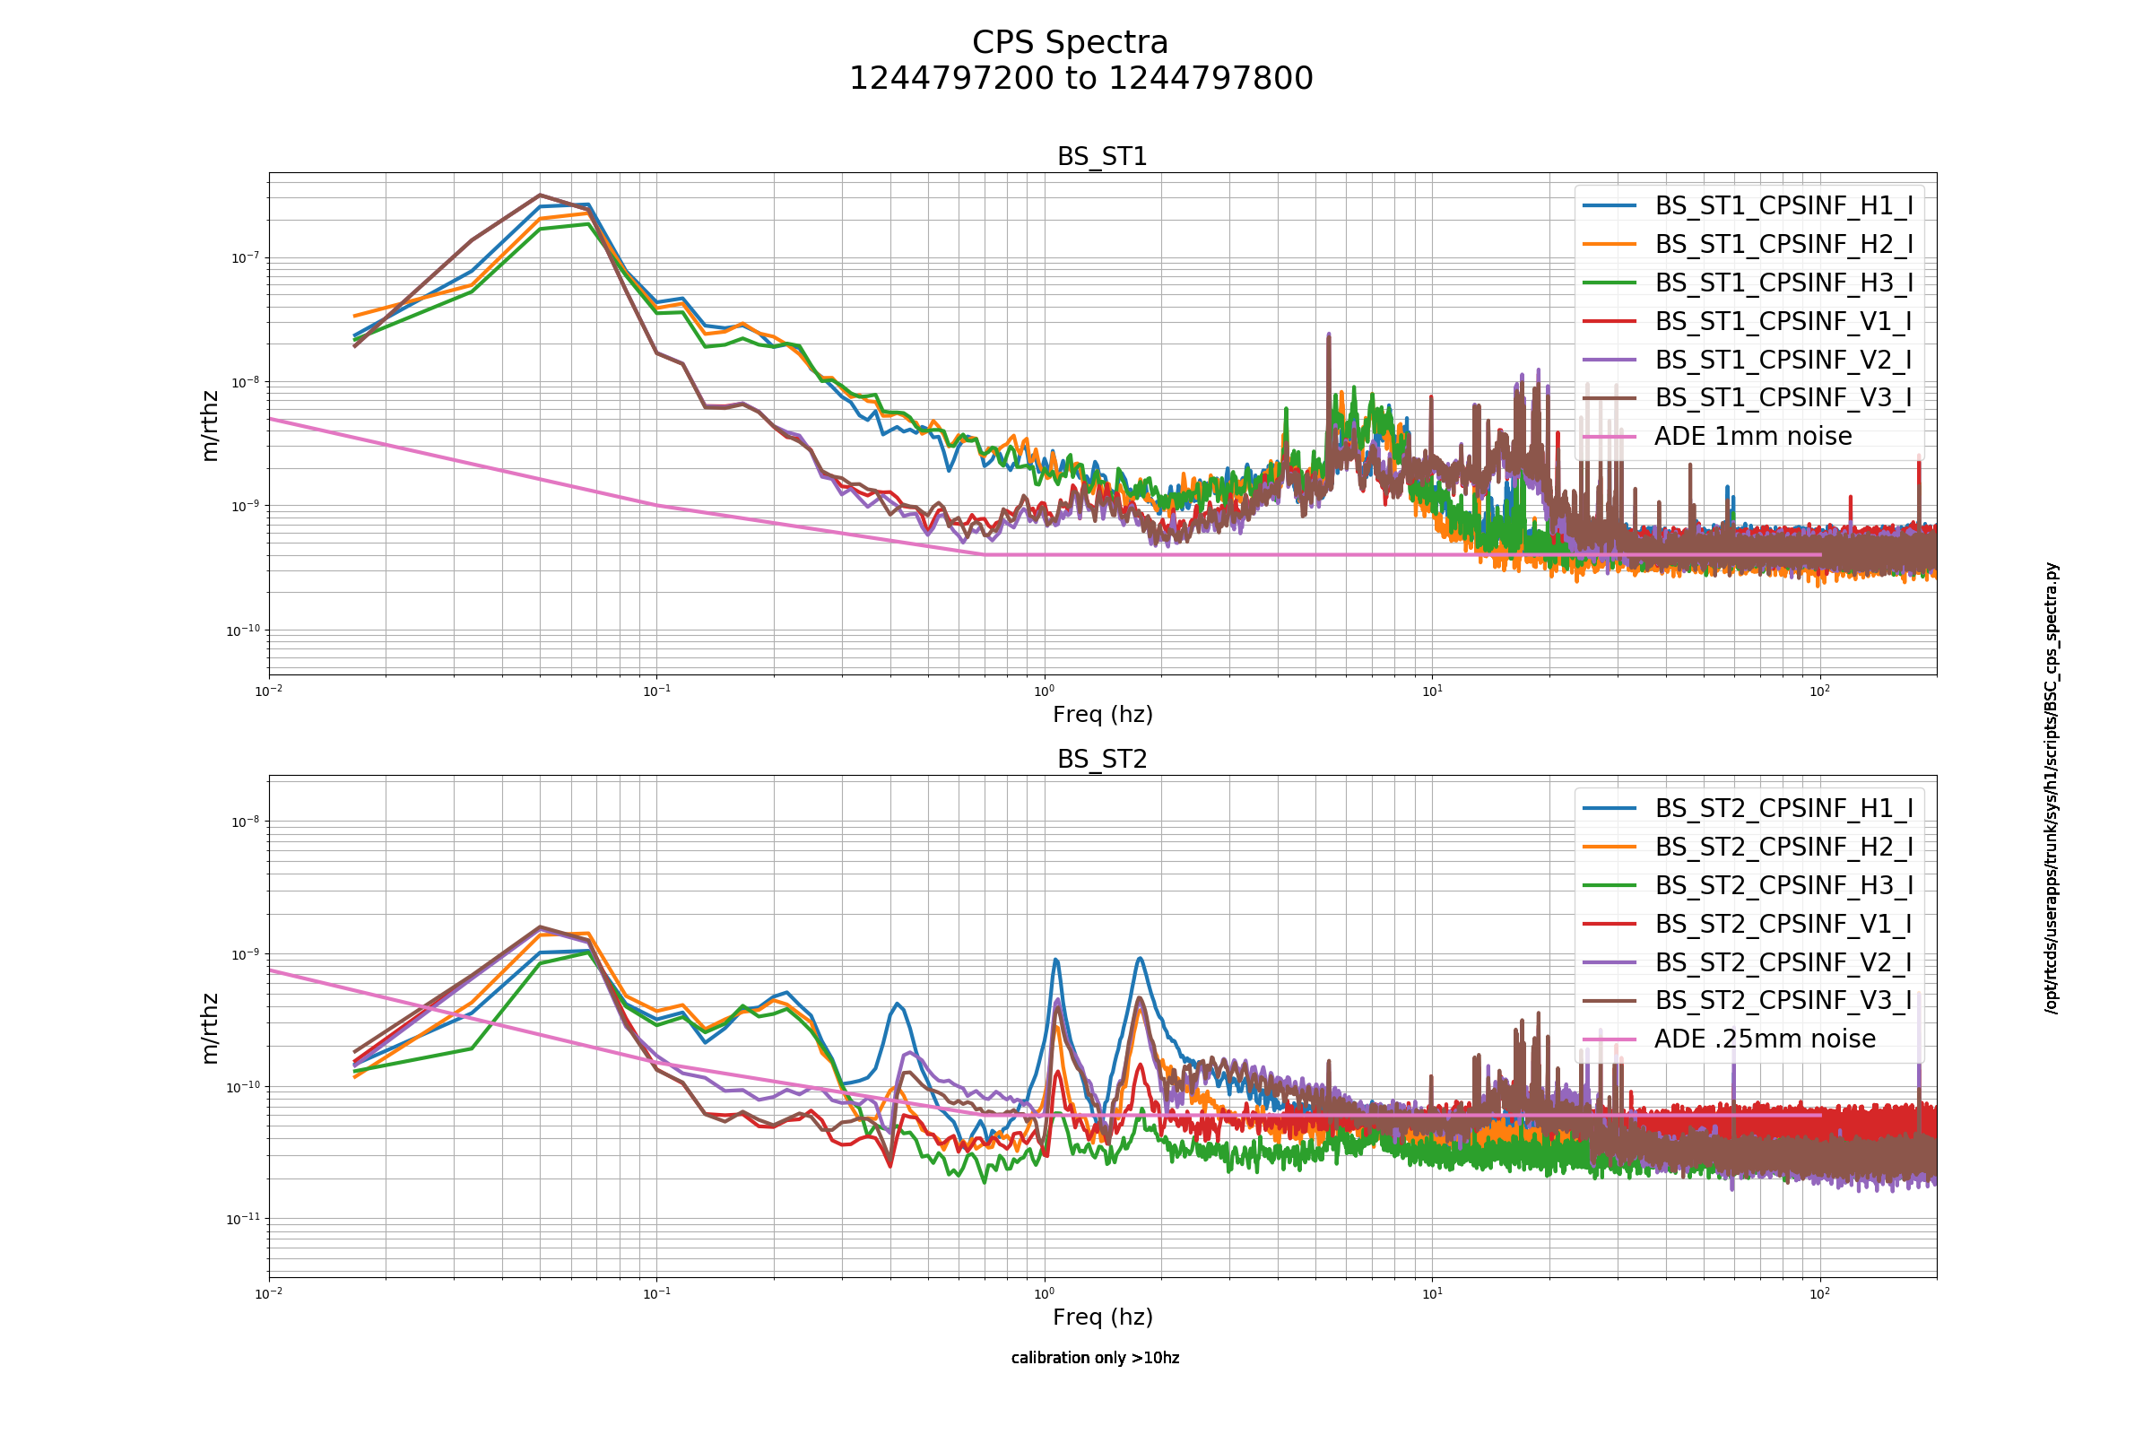
Task: Click the brown line sample beside BS_ST2_CPSINF_V3_I
Action: pos(1610,1001)
